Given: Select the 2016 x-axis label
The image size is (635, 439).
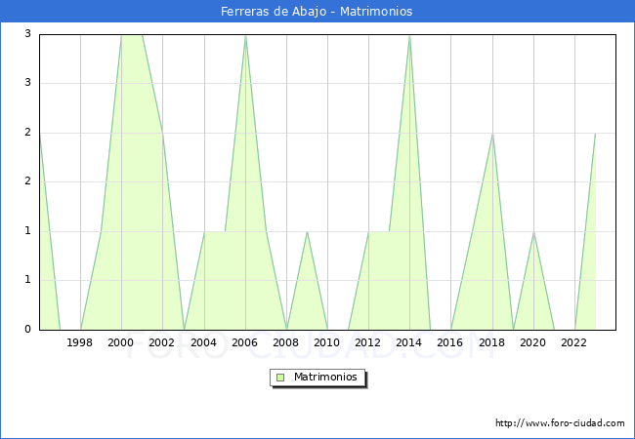Looking at the screenshot, I should coord(449,342).
